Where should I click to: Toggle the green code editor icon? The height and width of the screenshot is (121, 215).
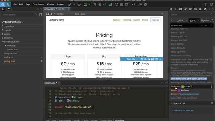click(105, 4)
